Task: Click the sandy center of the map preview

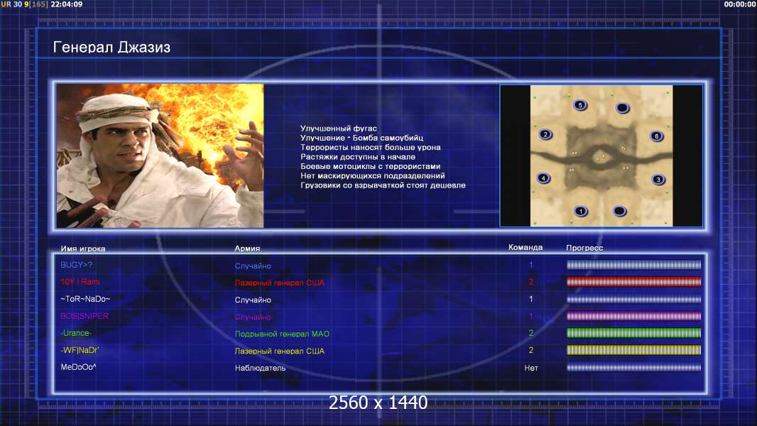Action: [x=601, y=157]
